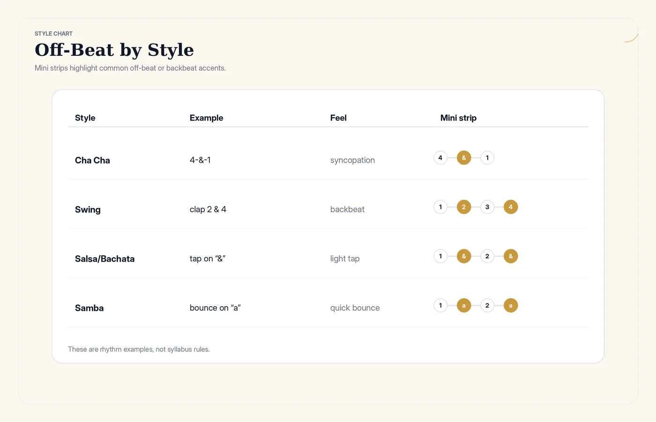Click beat 1 circle in Salsa/Bachata strip
This screenshot has width=656, height=422.
440,256
